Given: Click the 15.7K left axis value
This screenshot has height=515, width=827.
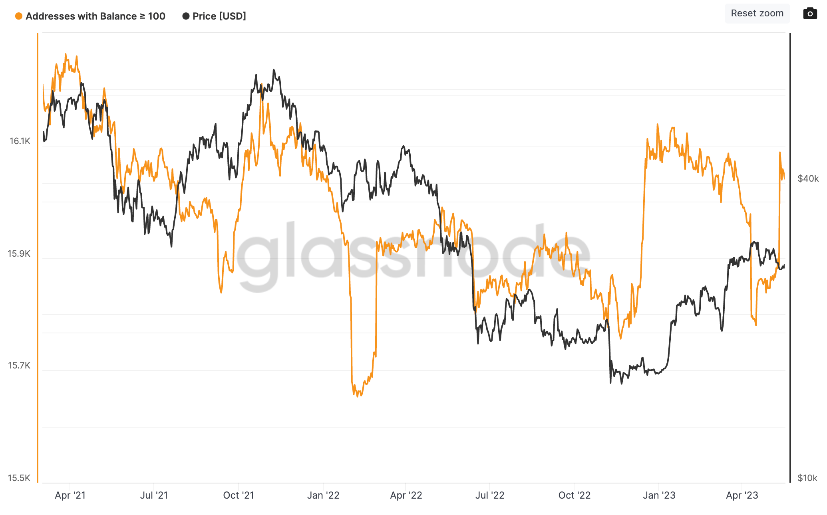Looking at the screenshot, I should point(19,365).
